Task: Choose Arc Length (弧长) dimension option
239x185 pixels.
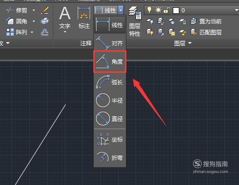Action: point(110,82)
